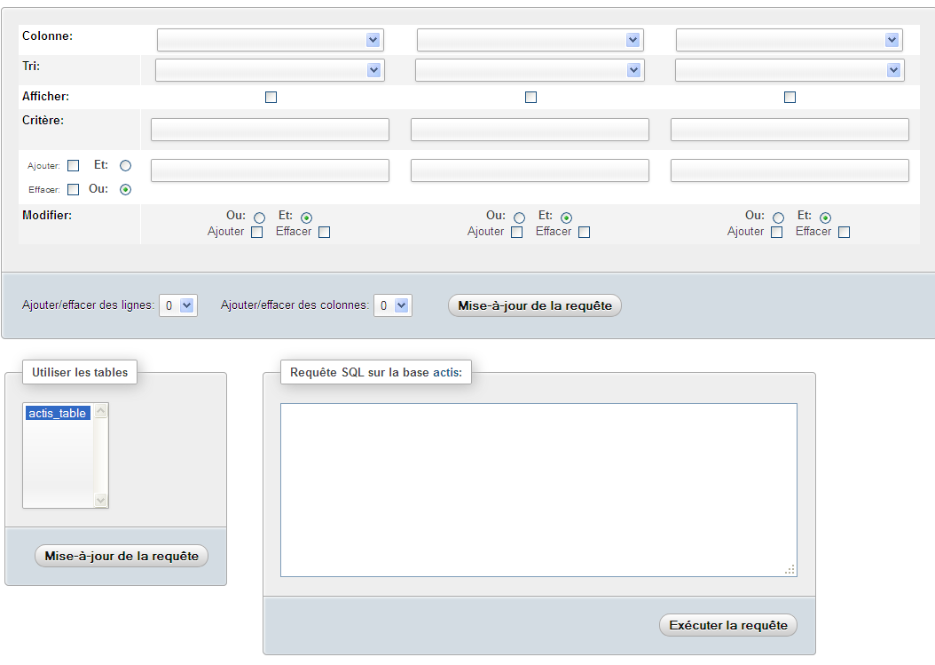Focus first column Ou criteria field
The height and width of the screenshot is (665, 935).
(x=271, y=170)
